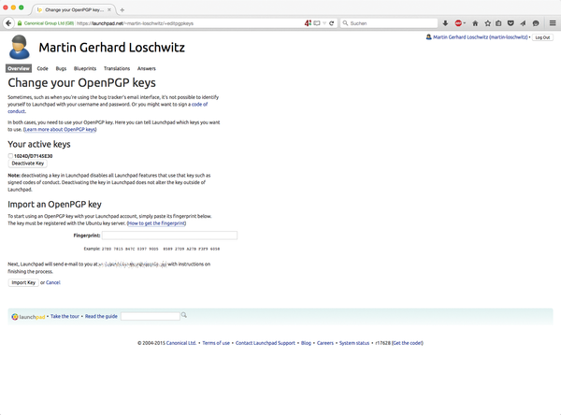This screenshot has height=415, width=561.
Task: Open the Blueprints tab
Action: tap(85, 68)
